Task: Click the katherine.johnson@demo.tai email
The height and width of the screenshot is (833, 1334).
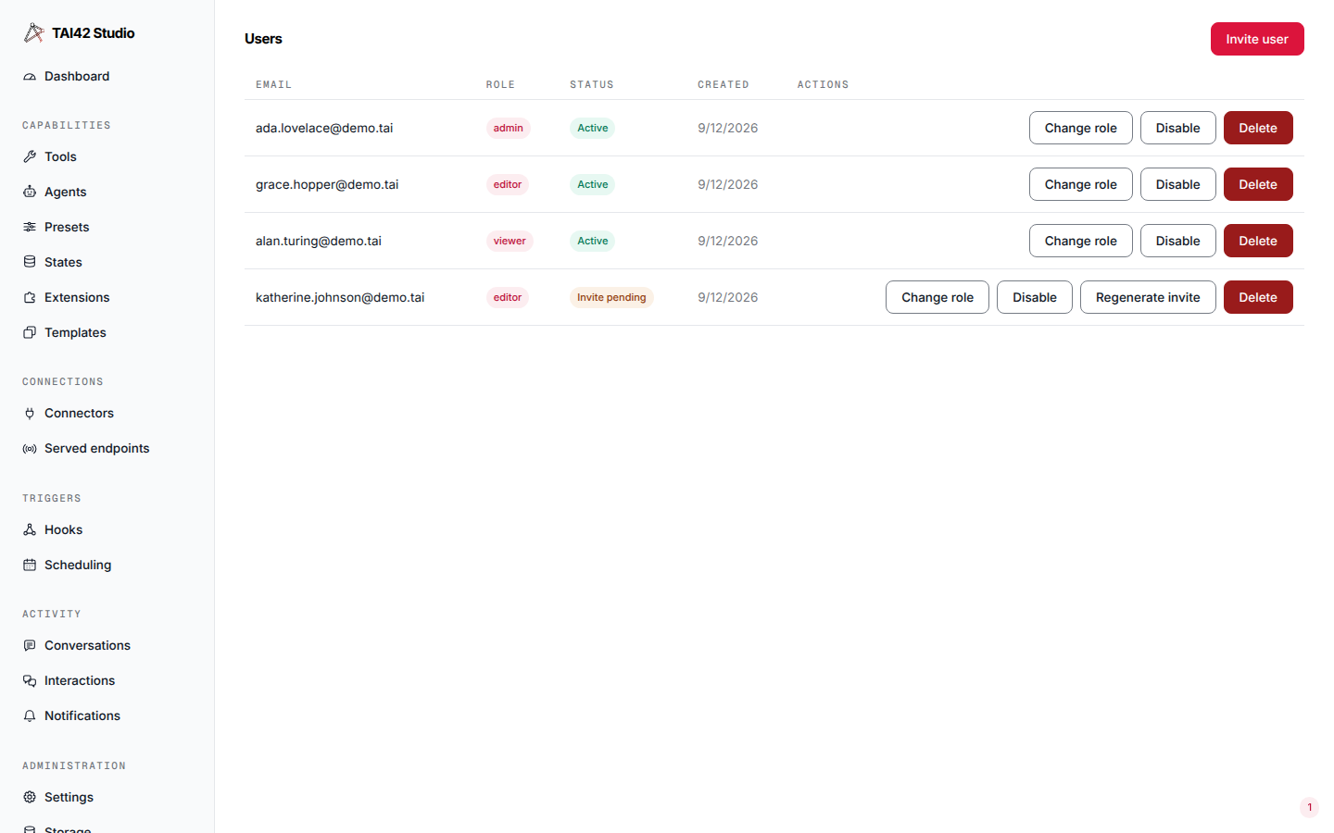Action: [340, 297]
